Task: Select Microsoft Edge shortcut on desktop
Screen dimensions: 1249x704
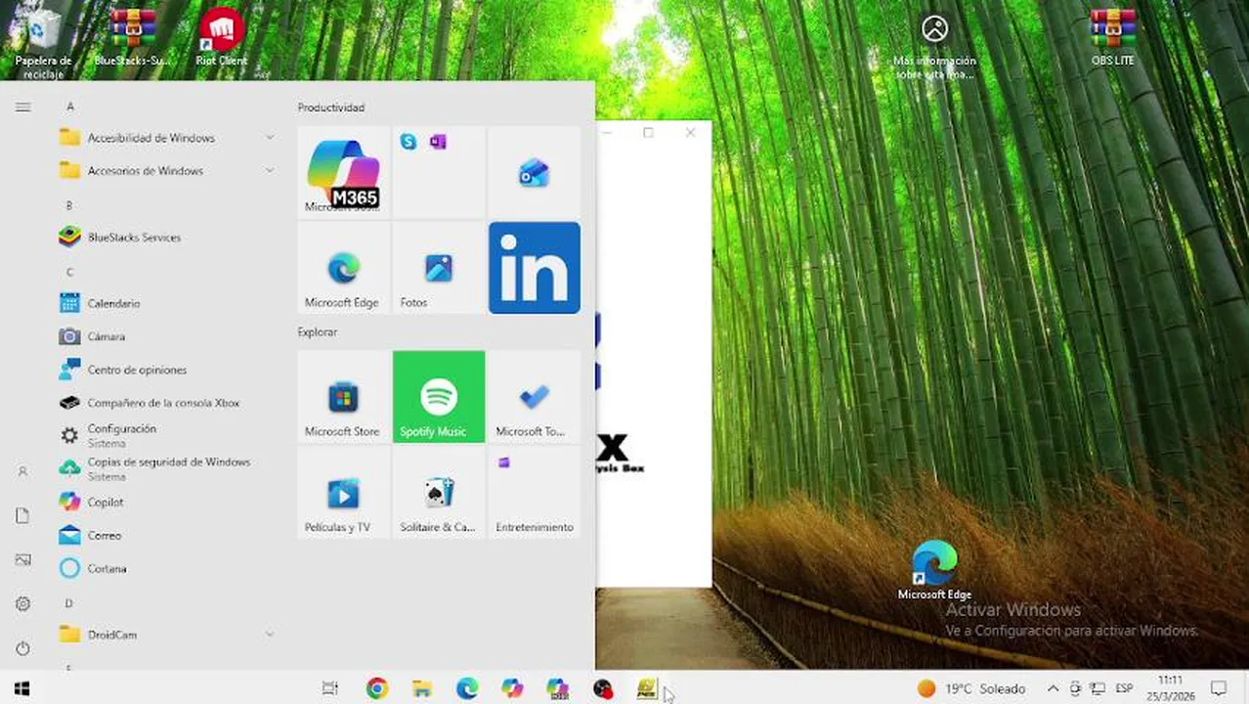Action: coord(934,570)
